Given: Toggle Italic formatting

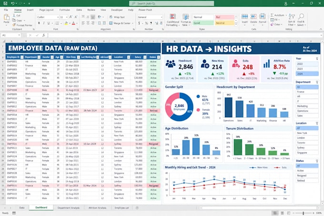Looking at the screenshot, I should [44, 23].
